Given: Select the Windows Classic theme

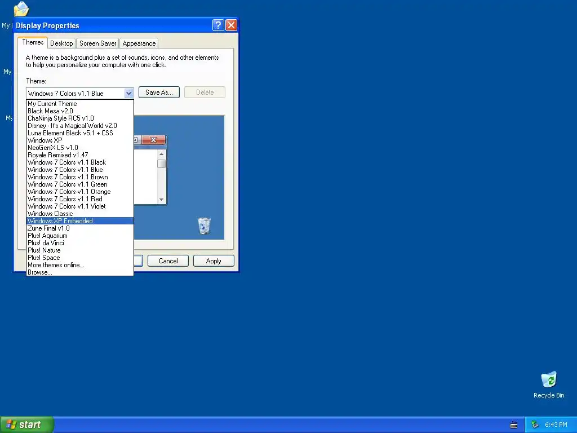Looking at the screenshot, I should [80, 214].
